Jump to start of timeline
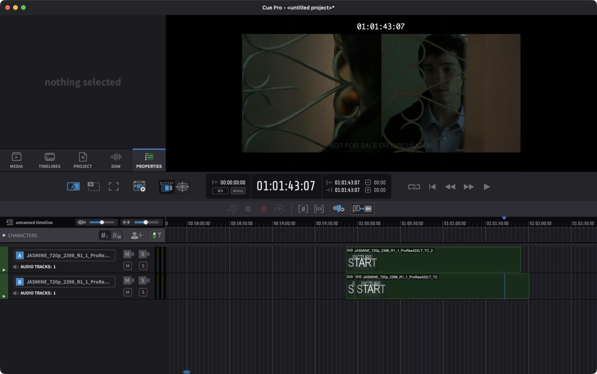Image resolution: width=597 pixels, height=374 pixels. point(432,187)
